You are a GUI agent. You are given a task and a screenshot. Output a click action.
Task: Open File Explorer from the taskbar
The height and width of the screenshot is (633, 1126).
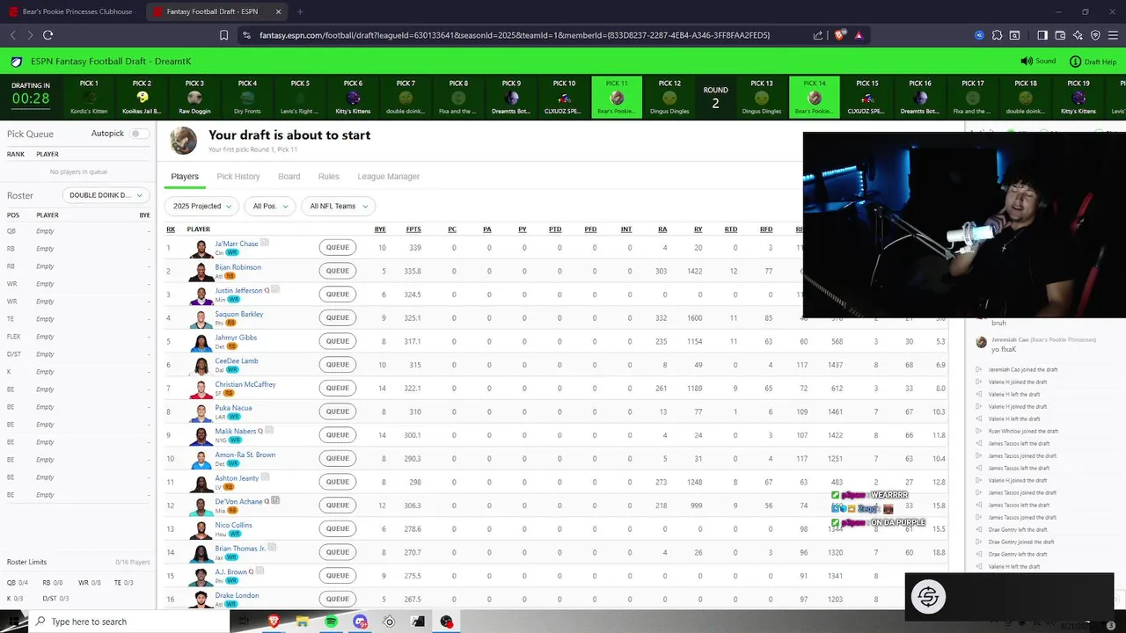pyautogui.click(x=302, y=622)
